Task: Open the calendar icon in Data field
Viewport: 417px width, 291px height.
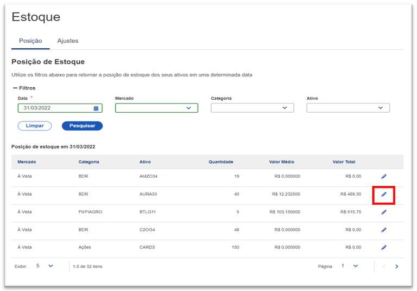Action: (x=96, y=108)
